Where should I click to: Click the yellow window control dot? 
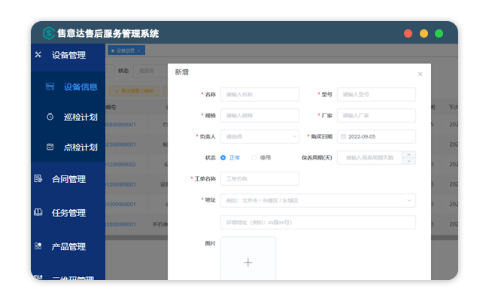pos(424,33)
